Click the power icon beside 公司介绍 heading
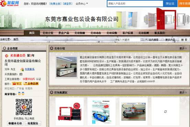Image resolution: width=190 pixels, height=127 pixels. tap(52, 48)
